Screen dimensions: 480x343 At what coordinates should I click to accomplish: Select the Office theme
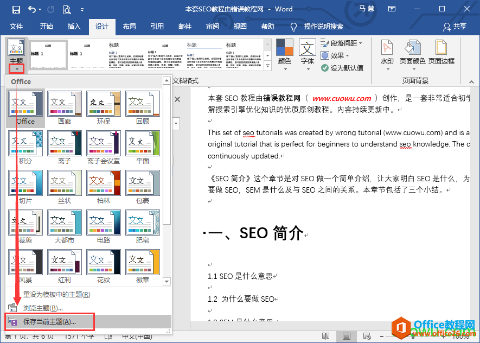[25, 108]
